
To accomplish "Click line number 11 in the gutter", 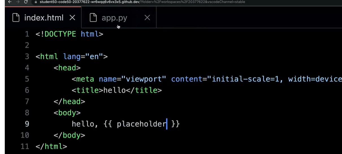I will coord(25,147).
